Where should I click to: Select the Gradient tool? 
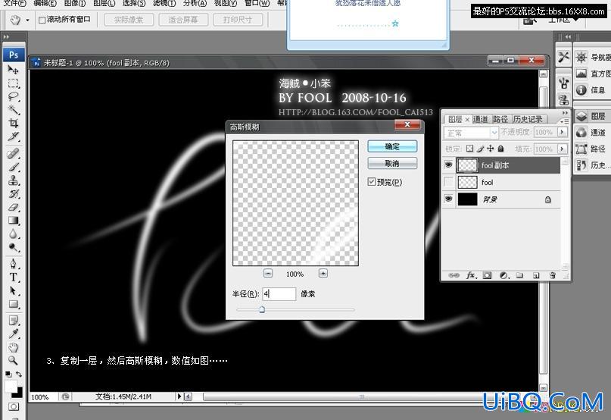click(13, 221)
